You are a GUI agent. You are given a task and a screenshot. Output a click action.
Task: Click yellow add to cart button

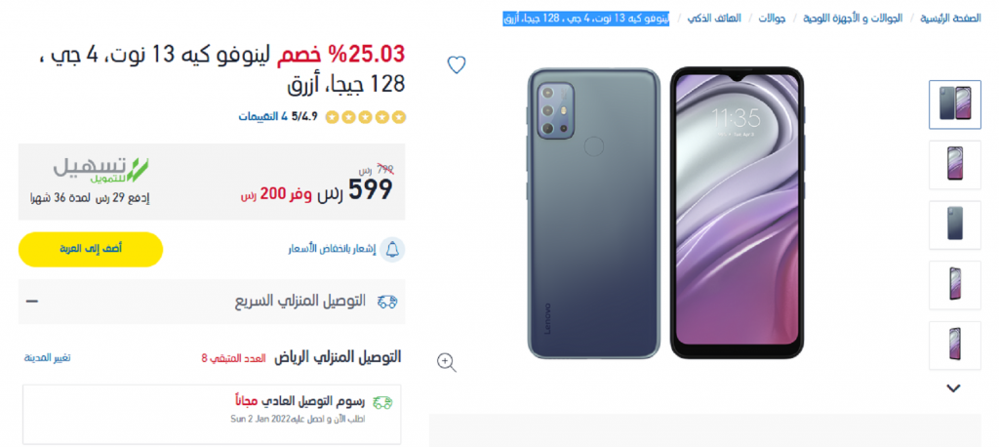point(91,249)
